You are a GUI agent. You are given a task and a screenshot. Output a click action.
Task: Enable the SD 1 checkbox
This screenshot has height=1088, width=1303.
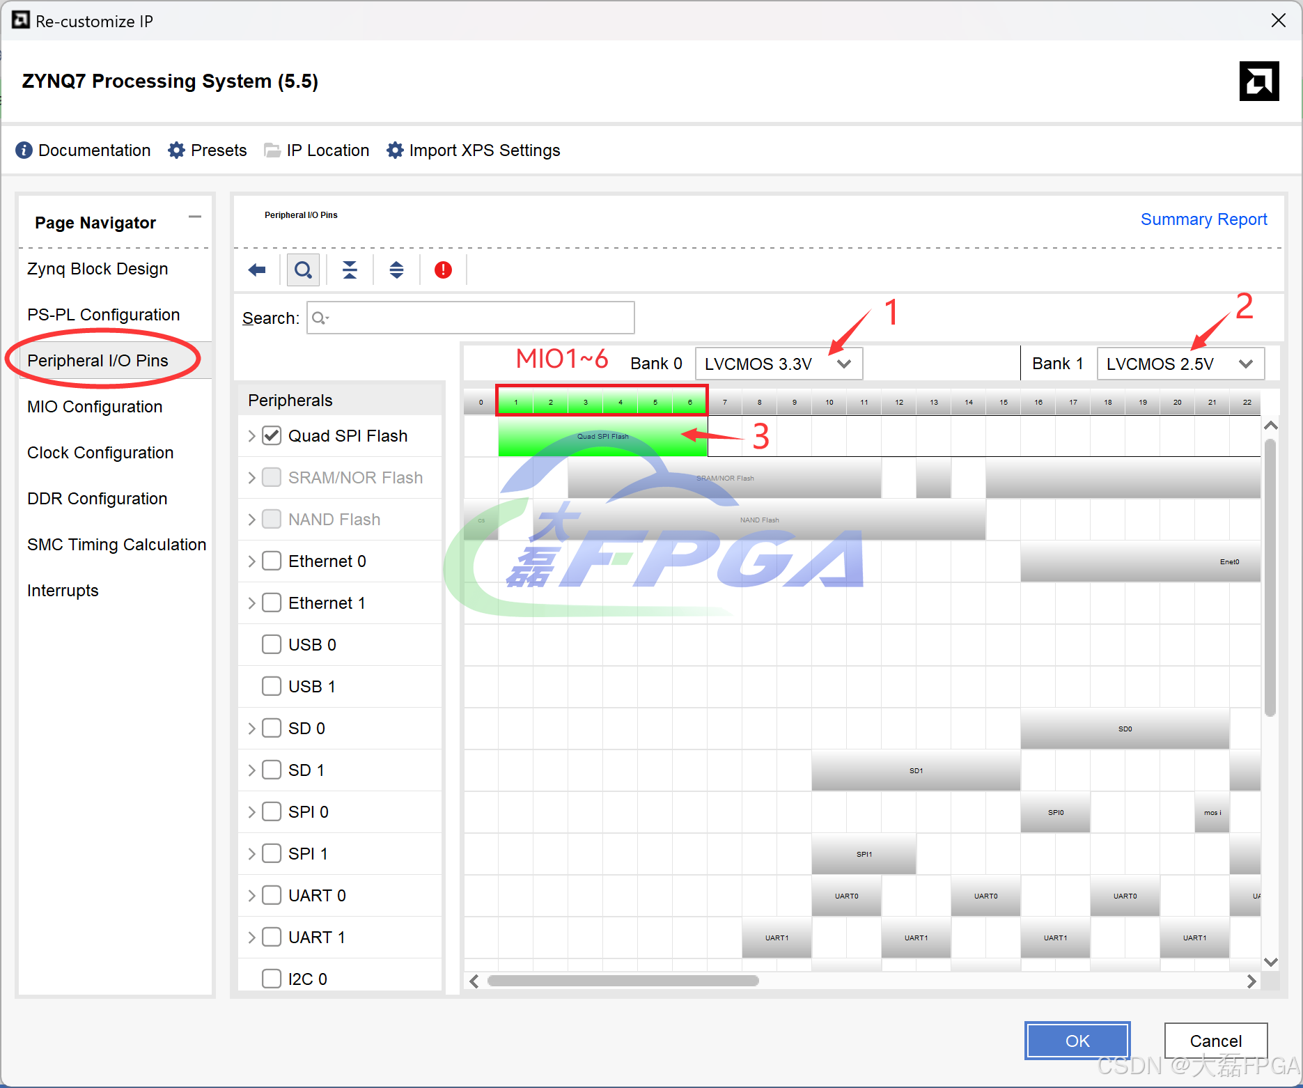[272, 770]
